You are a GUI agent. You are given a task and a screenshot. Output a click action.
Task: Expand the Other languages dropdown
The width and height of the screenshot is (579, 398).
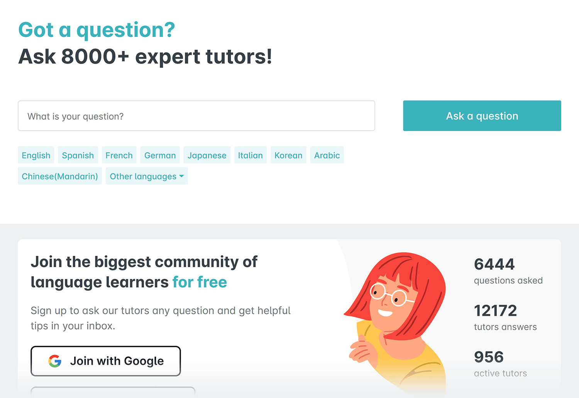pyautogui.click(x=147, y=176)
